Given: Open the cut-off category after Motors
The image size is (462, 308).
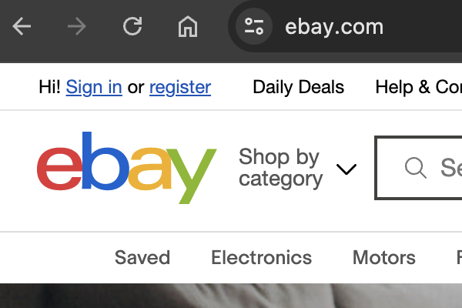Looking at the screenshot, I should (459, 257).
